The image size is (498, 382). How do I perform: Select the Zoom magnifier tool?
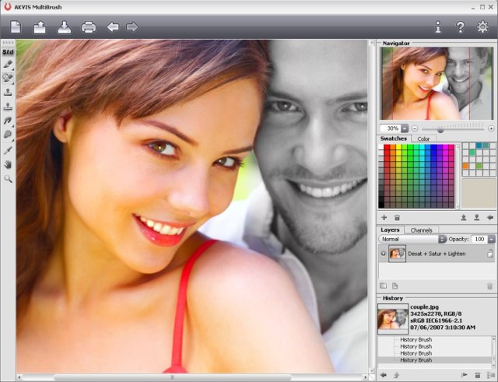[x=8, y=178]
